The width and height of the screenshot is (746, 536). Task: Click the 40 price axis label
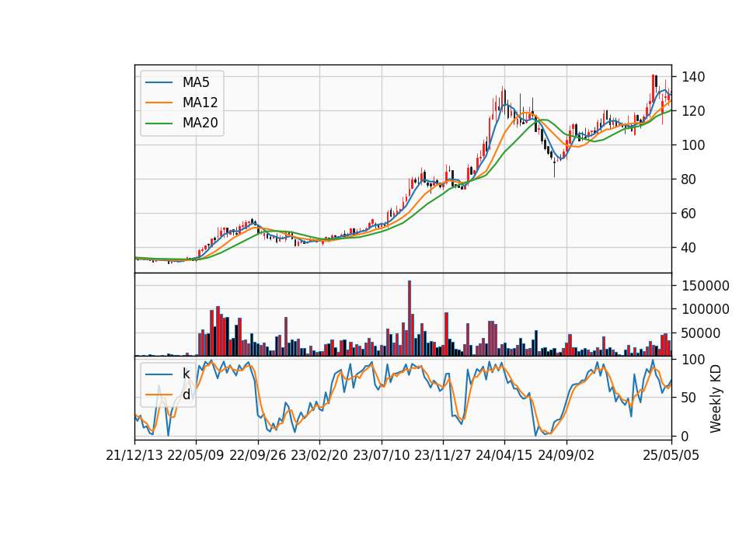(690, 247)
